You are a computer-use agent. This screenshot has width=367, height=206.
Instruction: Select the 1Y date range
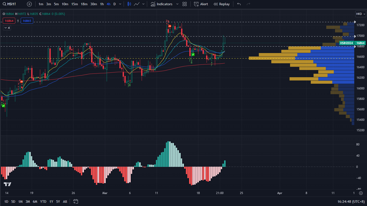pos(51,202)
